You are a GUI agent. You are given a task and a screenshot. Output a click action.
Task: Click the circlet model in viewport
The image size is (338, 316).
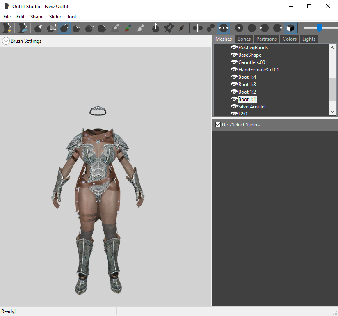click(x=98, y=110)
